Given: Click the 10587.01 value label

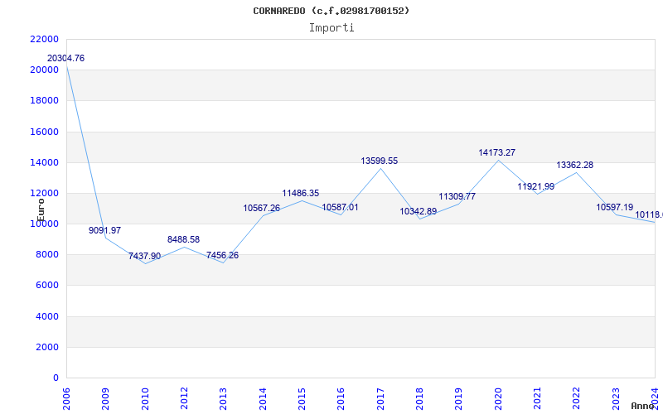Looking at the screenshot, I should (x=340, y=208).
